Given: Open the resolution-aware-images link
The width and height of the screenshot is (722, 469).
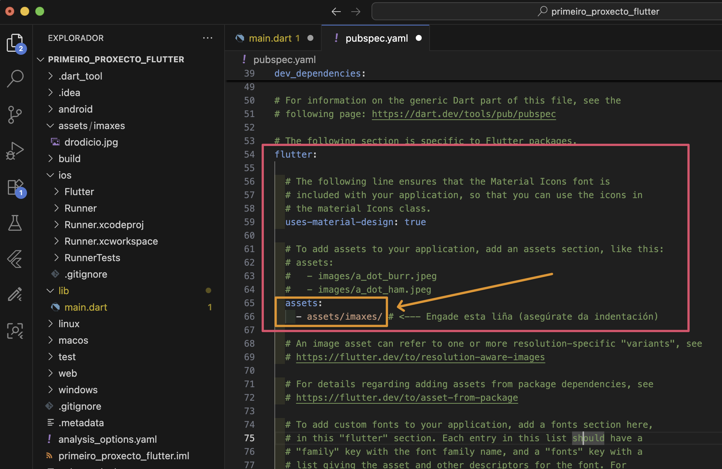Looking at the screenshot, I should pyautogui.click(x=420, y=357).
